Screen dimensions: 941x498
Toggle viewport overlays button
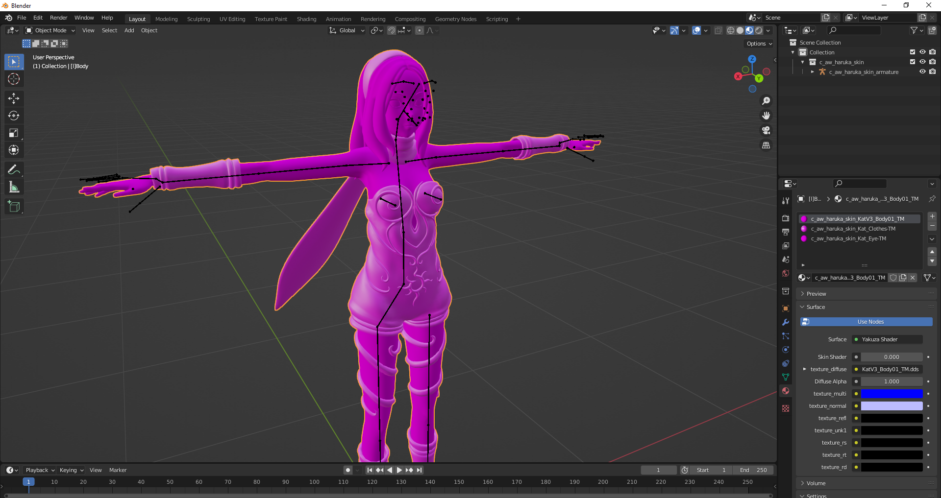pyautogui.click(x=696, y=30)
